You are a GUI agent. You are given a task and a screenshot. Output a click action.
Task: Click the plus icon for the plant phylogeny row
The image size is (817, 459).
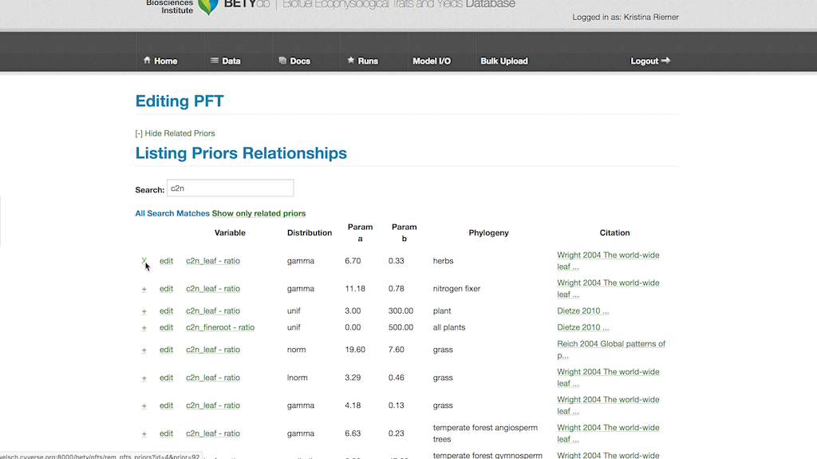[x=144, y=311]
